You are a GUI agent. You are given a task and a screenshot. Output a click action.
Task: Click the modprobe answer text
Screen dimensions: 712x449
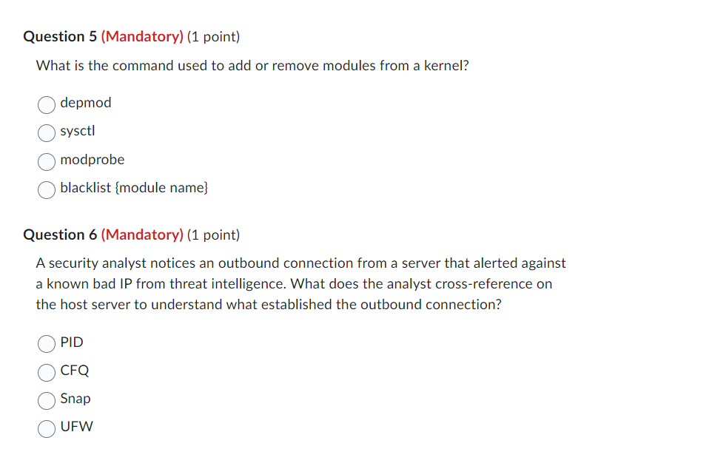[93, 160]
